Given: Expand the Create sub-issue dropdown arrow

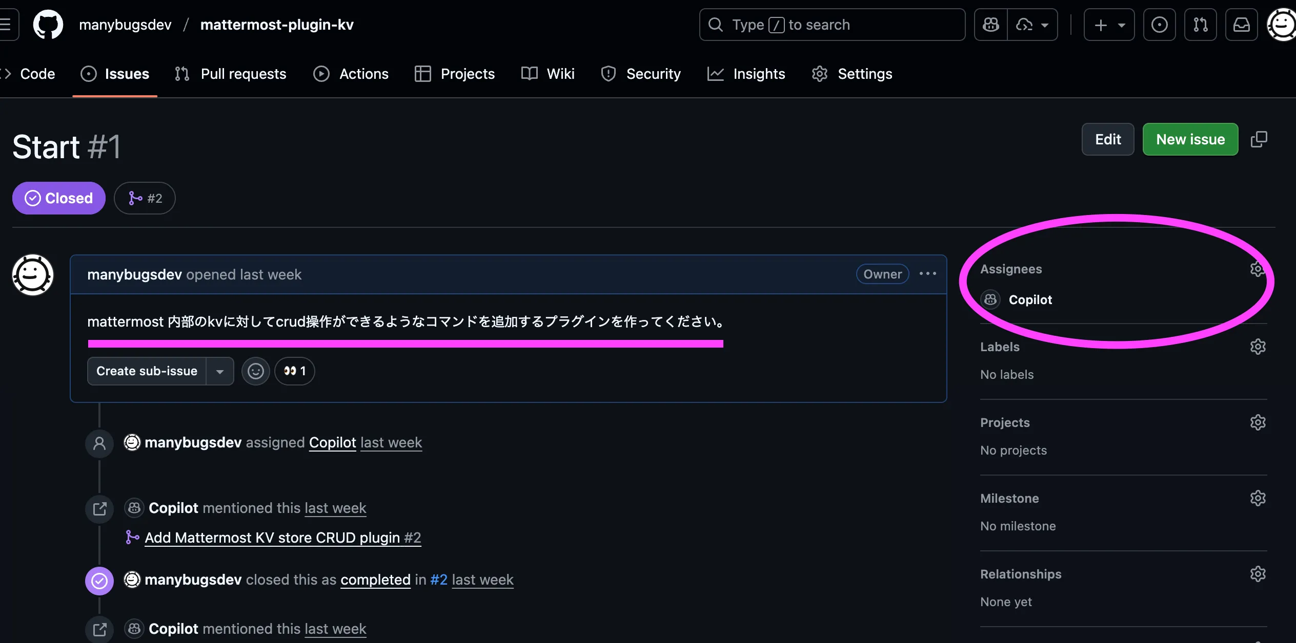Looking at the screenshot, I should pos(220,371).
